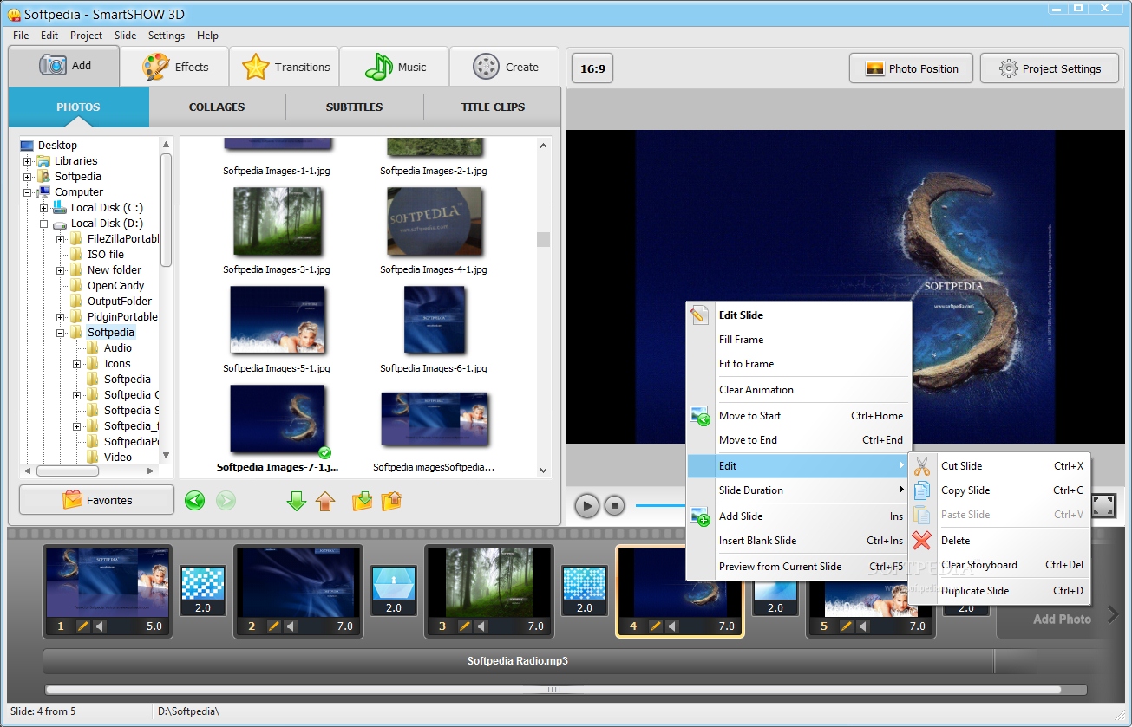Stop the slideshow preview
Image resolution: width=1132 pixels, height=727 pixels.
[x=615, y=505]
